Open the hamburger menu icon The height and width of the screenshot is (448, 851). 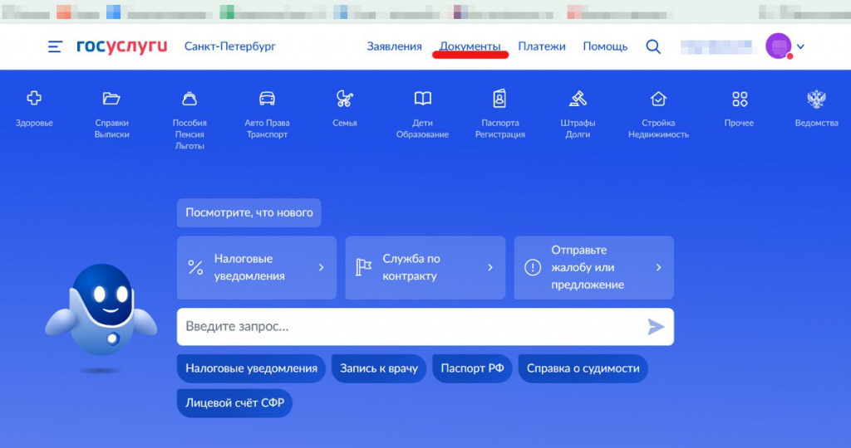55,46
